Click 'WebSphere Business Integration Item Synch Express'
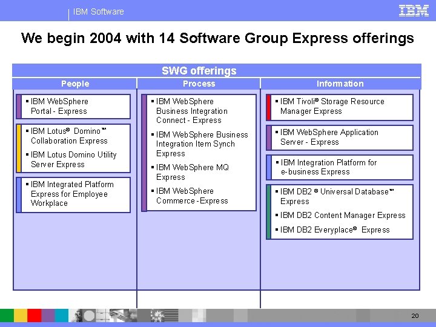Image resolution: width=436 pixels, height=327 pixels. [x=199, y=144]
